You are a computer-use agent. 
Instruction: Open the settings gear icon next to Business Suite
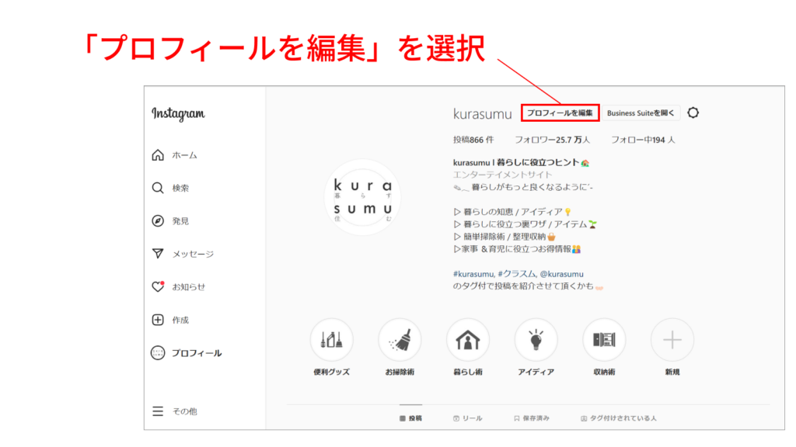693,113
